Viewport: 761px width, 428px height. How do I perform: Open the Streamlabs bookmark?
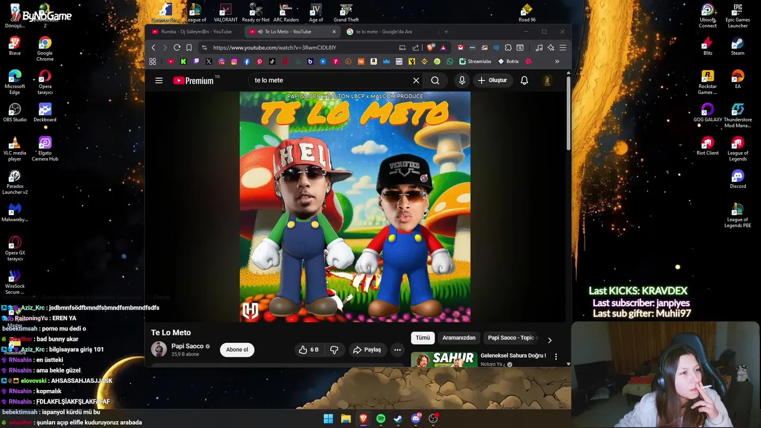click(475, 61)
